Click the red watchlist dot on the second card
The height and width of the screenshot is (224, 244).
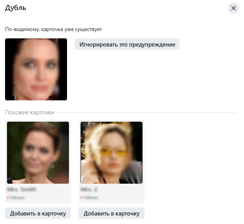pyautogui.click(x=81, y=198)
